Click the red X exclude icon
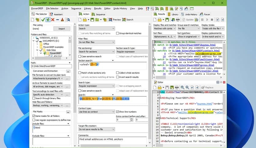 [x=53, y=20]
